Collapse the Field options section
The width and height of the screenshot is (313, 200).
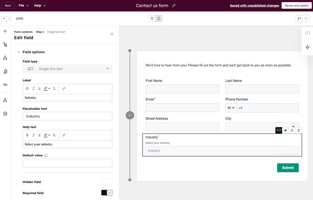(x=19, y=52)
